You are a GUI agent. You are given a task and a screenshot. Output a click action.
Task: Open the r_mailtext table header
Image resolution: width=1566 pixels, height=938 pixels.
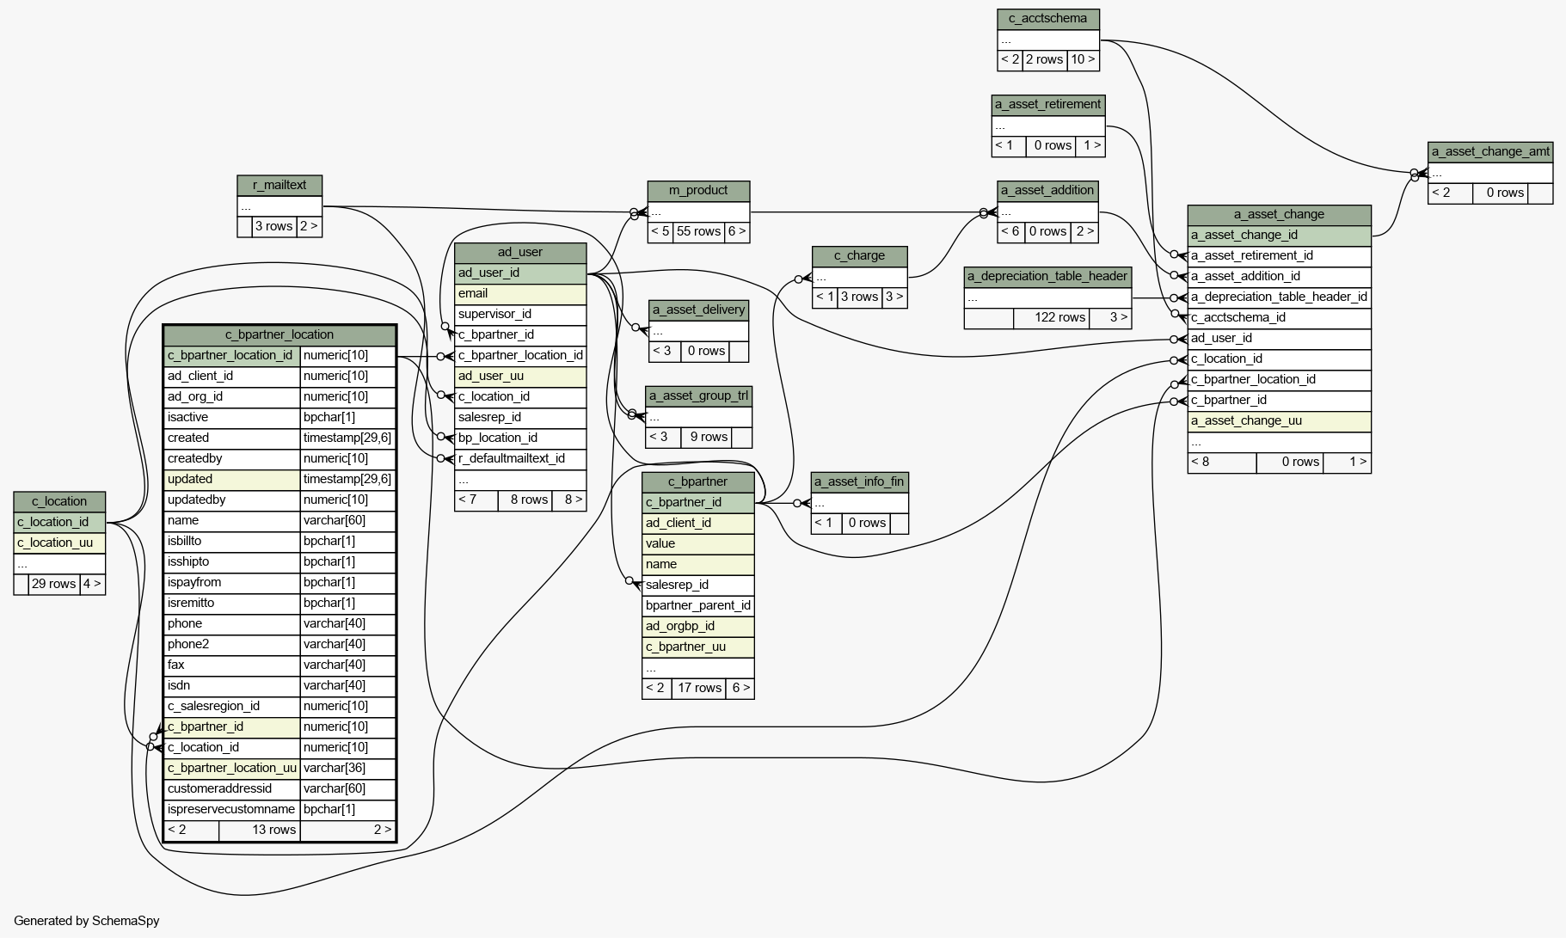279,186
